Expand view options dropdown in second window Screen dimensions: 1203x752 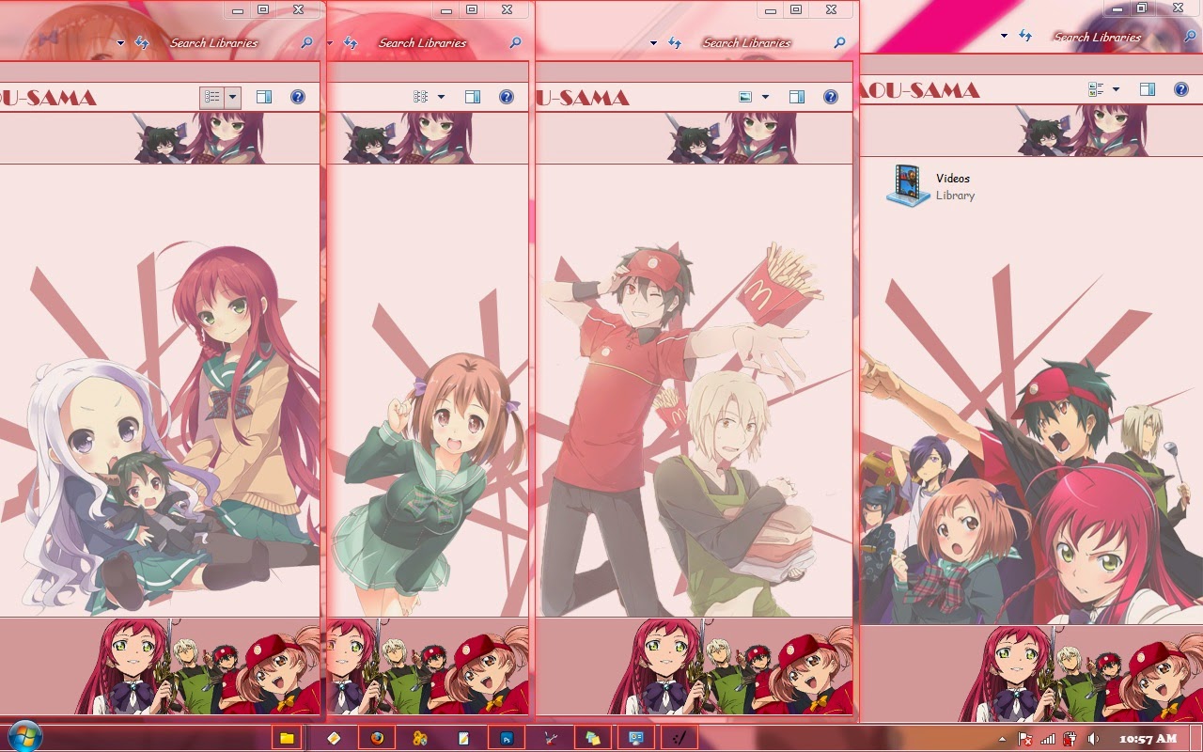click(441, 97)
